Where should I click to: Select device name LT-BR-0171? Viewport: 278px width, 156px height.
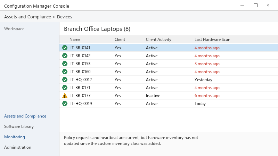[80, 88]
